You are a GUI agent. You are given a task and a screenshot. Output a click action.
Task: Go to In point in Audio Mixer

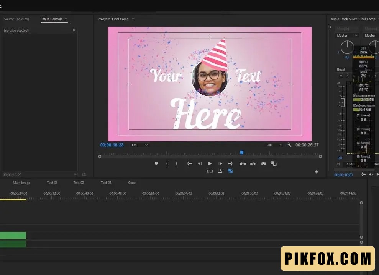click(363, 174)
